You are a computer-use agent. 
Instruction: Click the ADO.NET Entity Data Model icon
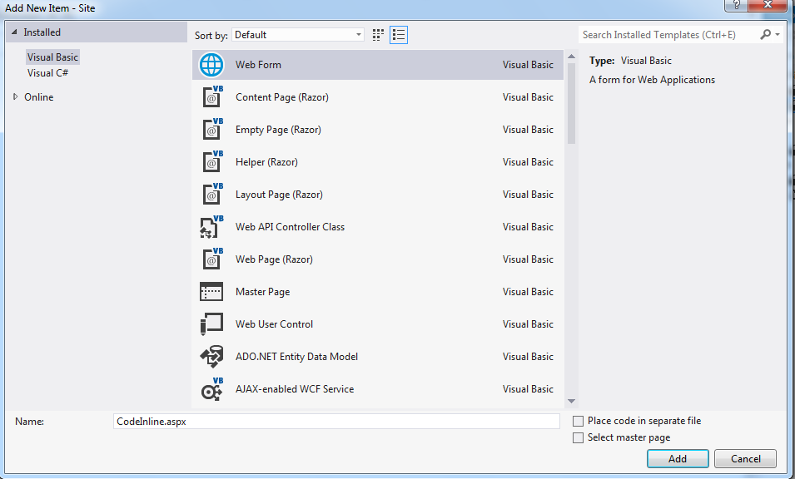pyautogui.click(x=211, y=357)
